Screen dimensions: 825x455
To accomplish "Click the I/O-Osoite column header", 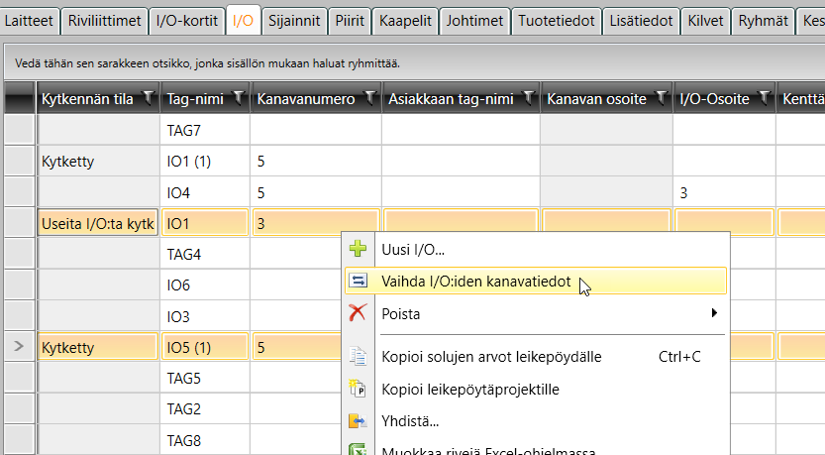I will (715, 98).
